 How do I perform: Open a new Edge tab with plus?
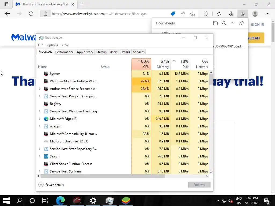[82, 4]
